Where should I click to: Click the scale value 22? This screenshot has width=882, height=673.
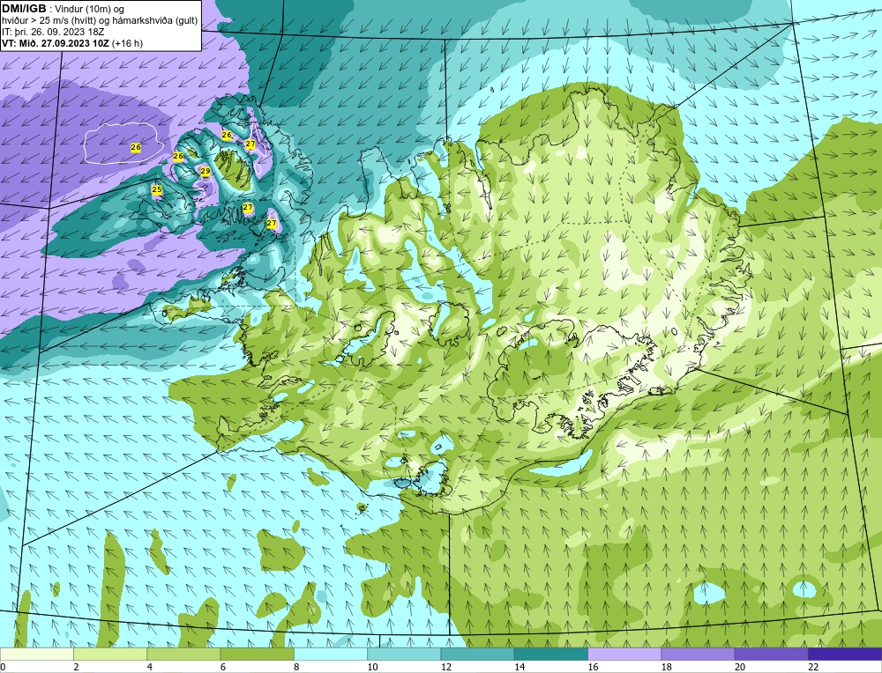pyautogui.click(x=813, y=667)
